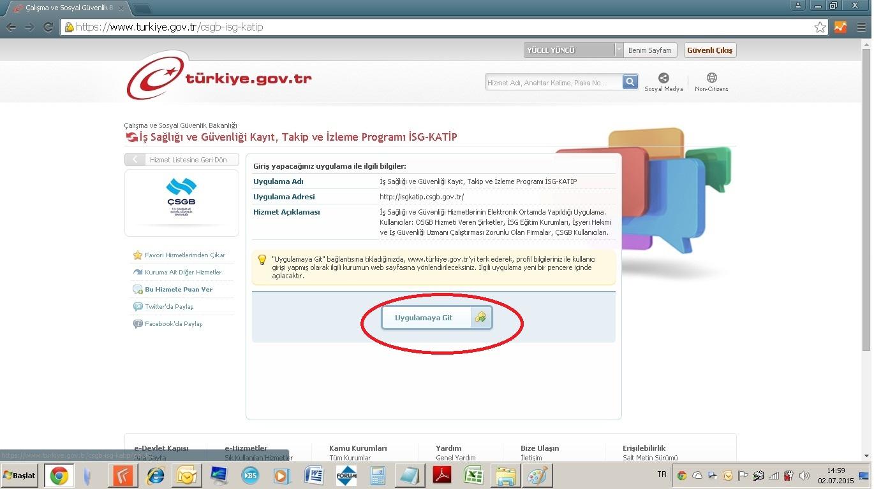The width and height of the screenshot is (874, 489).
Task: Select Favori Hizmetlerimden Çıkar link
Action: (184, 255)
